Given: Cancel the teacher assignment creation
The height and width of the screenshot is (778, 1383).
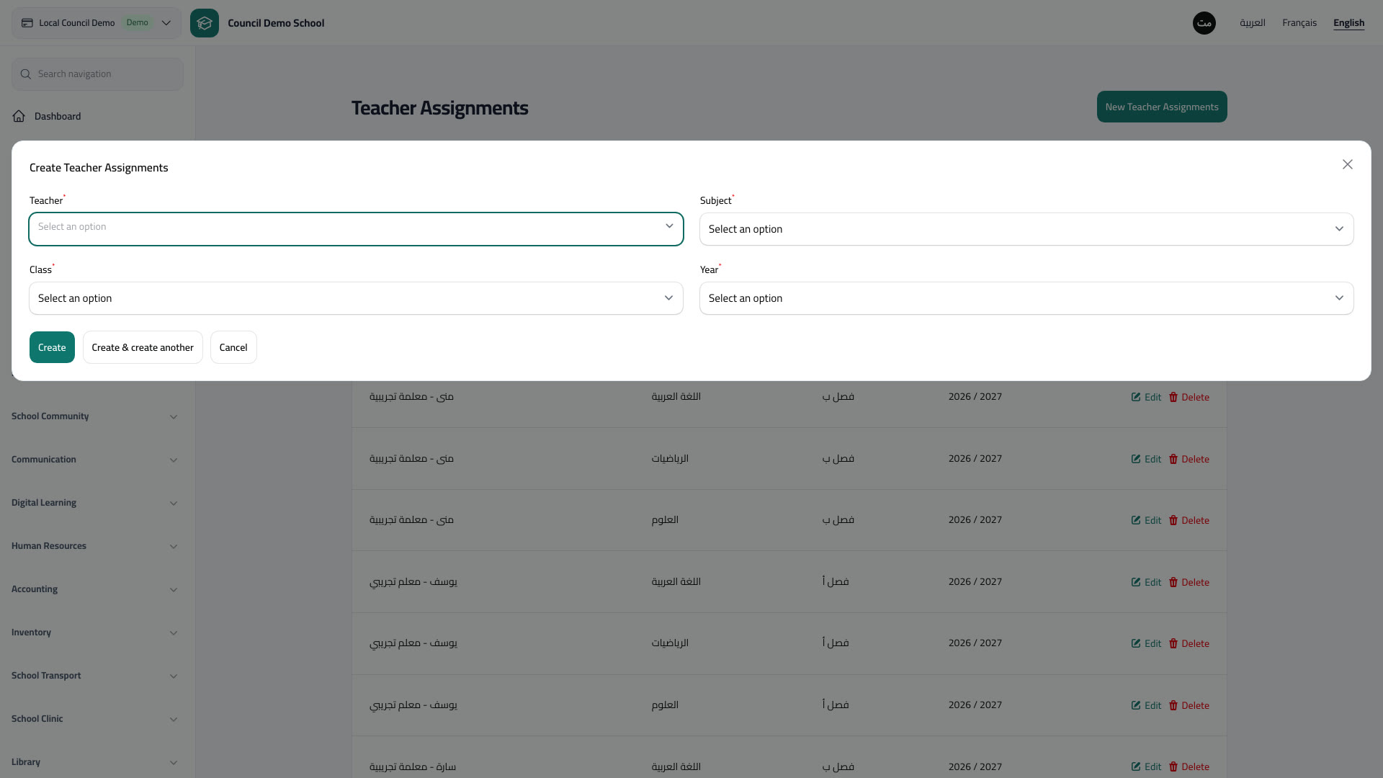Looking at the screenshot, I should pos(233,347).
